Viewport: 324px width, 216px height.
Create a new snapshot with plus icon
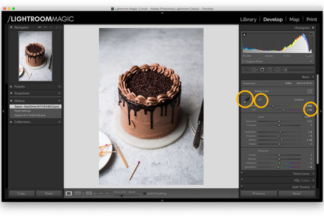point(59,93)
